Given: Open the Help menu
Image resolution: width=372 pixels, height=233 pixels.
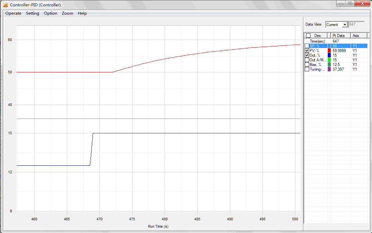Looking at the screenshot, I should (x=82, y=13).
